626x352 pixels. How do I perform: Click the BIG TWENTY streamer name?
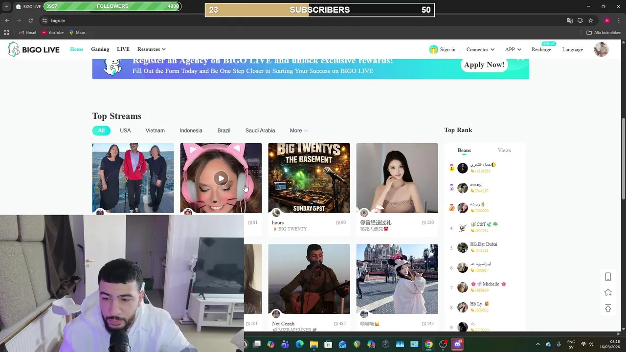click(x=292, y=229)
